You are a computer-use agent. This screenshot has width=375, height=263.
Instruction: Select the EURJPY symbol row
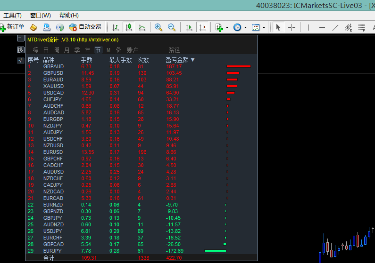tap(142, 251)
